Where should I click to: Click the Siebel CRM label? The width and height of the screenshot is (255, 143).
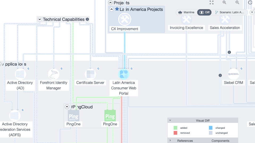coord(233,83)
